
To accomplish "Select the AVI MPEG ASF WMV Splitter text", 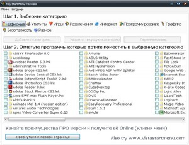I will pyautogui.click(x=112, y=70).
